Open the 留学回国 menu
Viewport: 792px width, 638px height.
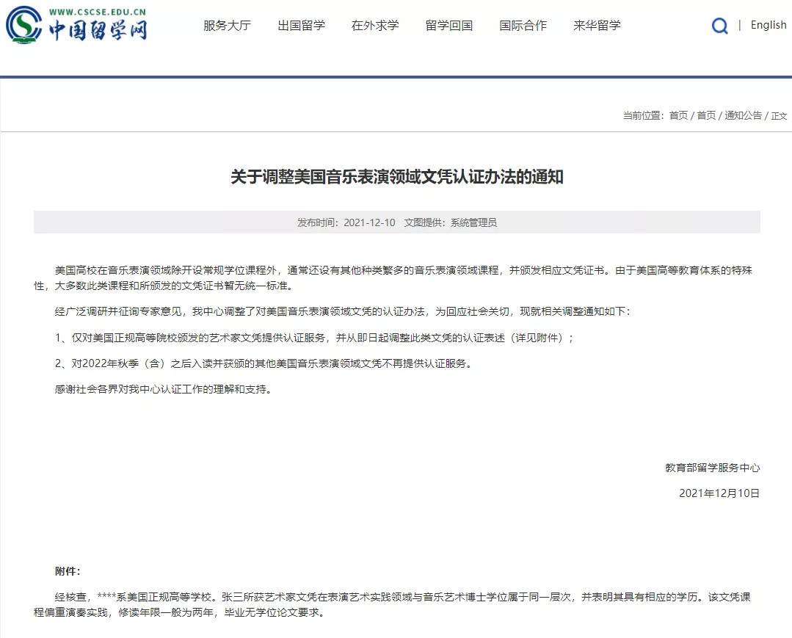point(449,25)
